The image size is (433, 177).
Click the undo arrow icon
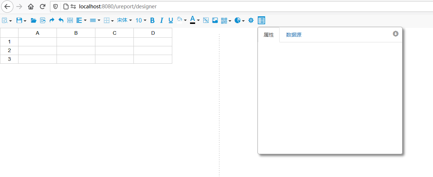pyautogui.click(x=61, y=21)
